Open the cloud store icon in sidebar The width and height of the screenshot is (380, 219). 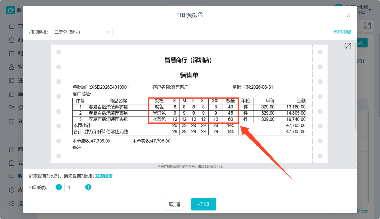point(12,163)
